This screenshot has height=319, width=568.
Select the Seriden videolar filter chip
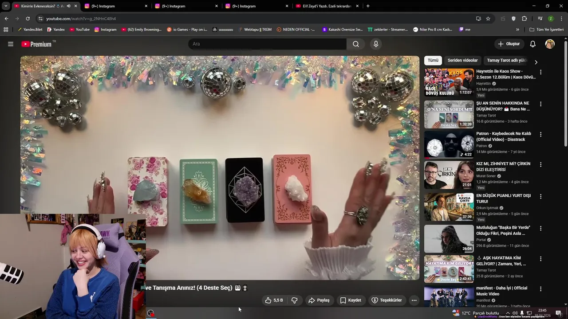[x=462, y=60]
